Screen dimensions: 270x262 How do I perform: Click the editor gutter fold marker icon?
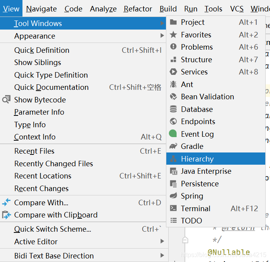click(x=185, y=240)
